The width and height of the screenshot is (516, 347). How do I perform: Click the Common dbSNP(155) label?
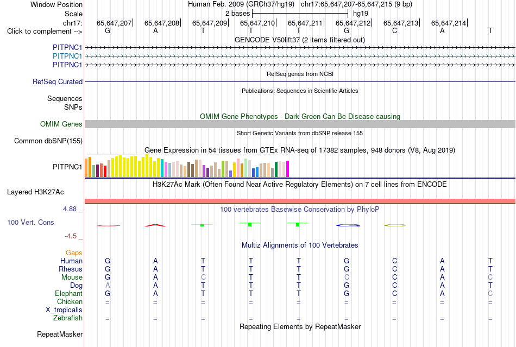tap(48, 141)
